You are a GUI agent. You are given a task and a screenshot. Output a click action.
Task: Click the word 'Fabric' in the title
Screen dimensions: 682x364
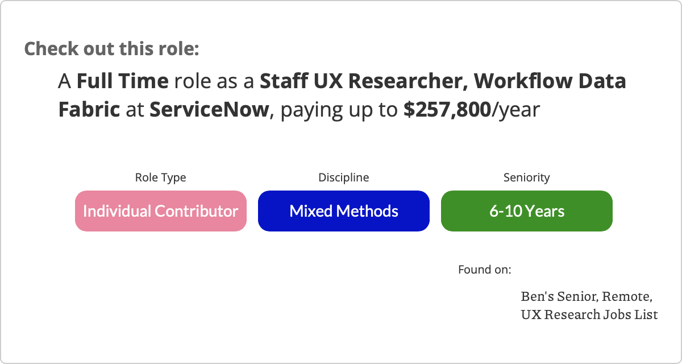point(89,110)
